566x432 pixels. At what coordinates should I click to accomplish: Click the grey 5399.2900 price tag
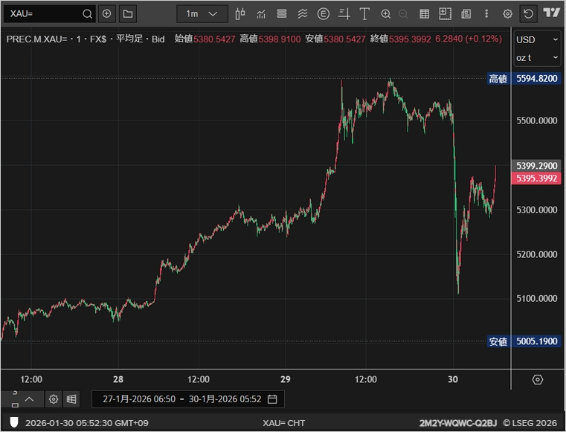(x=536, y=166)
